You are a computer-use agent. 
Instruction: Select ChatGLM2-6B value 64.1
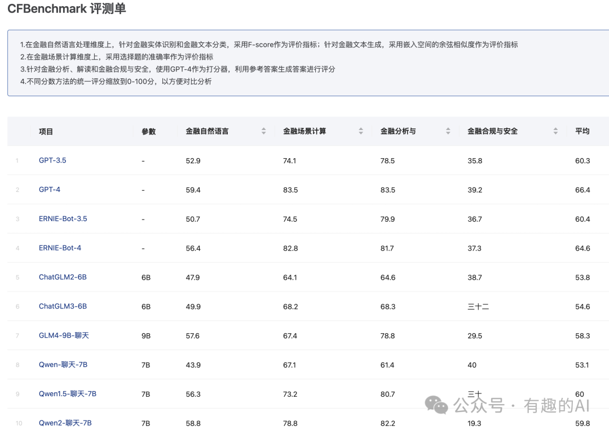[290, 277]
